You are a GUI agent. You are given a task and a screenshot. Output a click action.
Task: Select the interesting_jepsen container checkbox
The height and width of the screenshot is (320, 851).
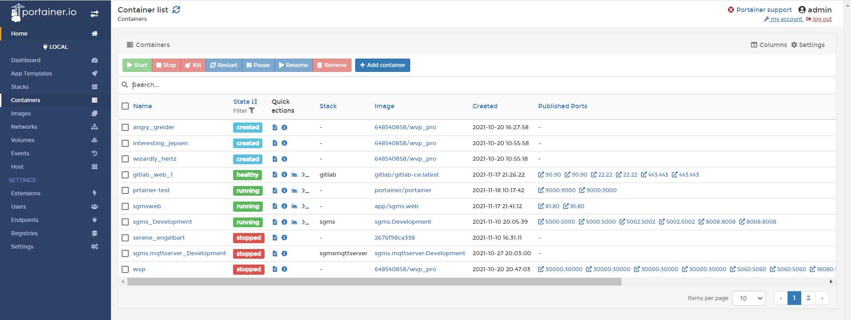125,143
